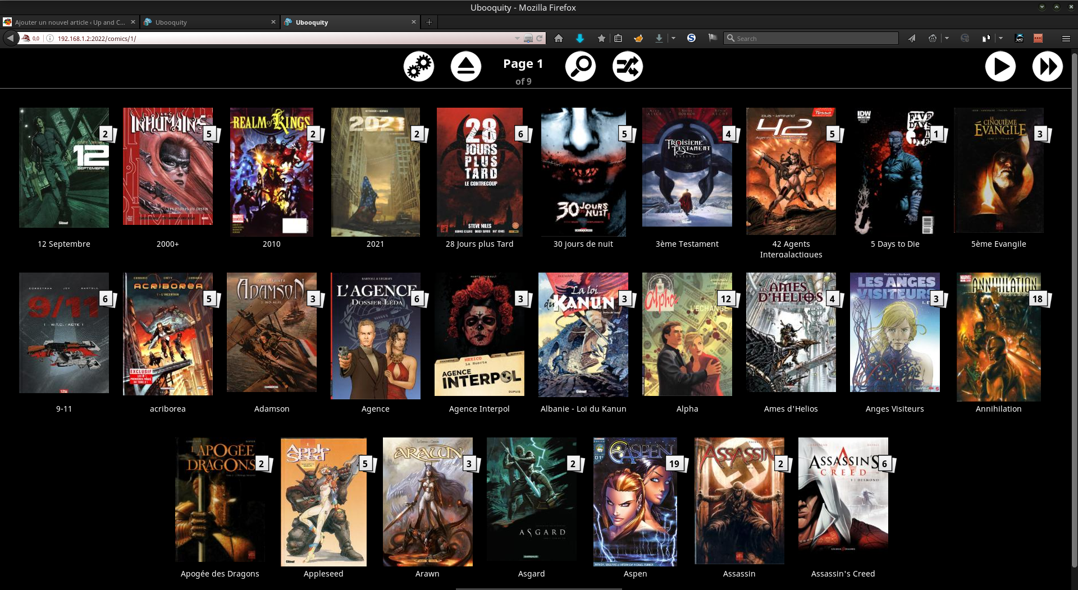
Task: Click the shuffle random icon
Action: point(628,67)
